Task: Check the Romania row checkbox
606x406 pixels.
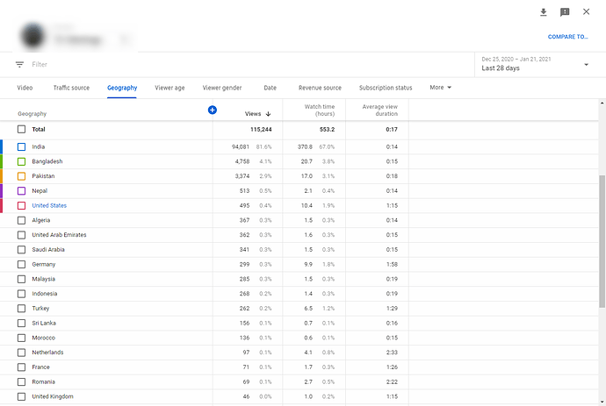Action: 22,381
